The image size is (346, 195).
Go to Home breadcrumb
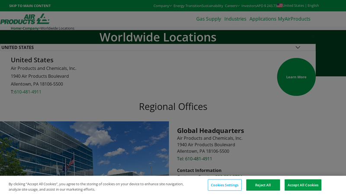16,28
